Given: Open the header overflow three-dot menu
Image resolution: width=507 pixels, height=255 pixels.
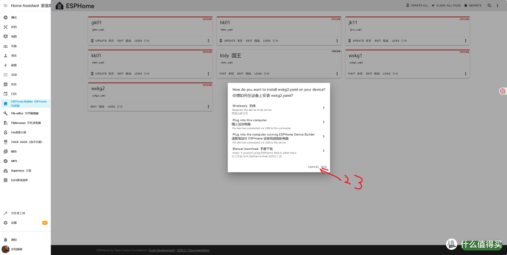Looking at the screenshot, I should 497,6.
